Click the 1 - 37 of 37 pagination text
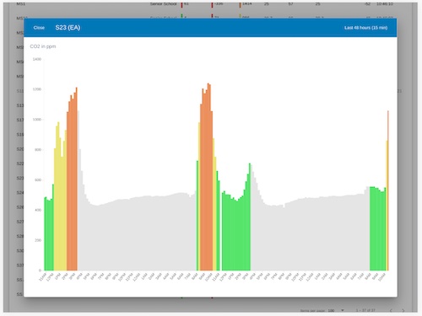 click(x=365, y=310)
